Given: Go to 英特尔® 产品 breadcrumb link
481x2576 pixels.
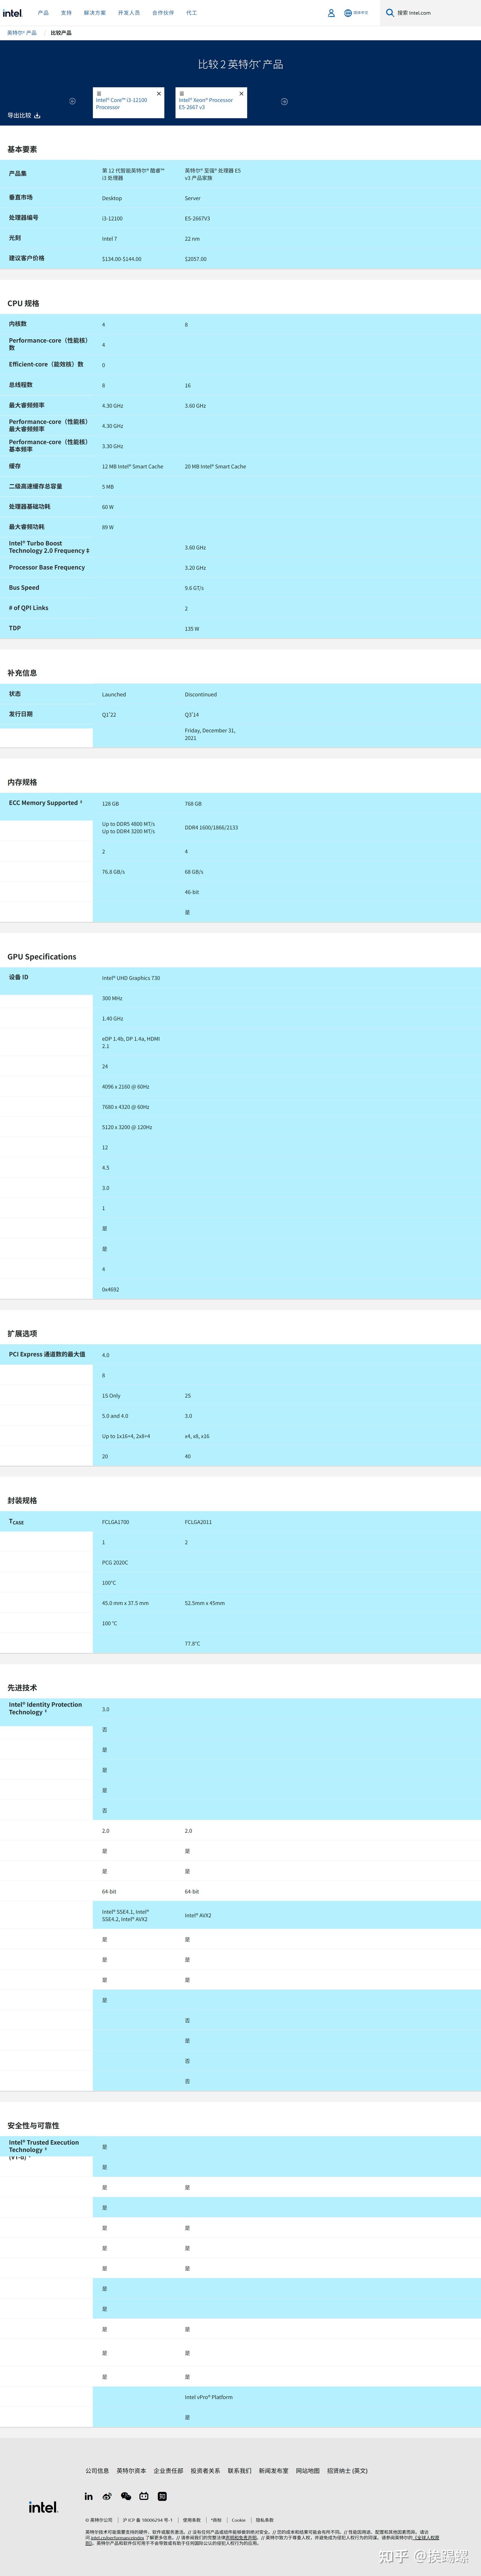Looking at the screenshot, I should pyautogui.click(x=22, y=33).
